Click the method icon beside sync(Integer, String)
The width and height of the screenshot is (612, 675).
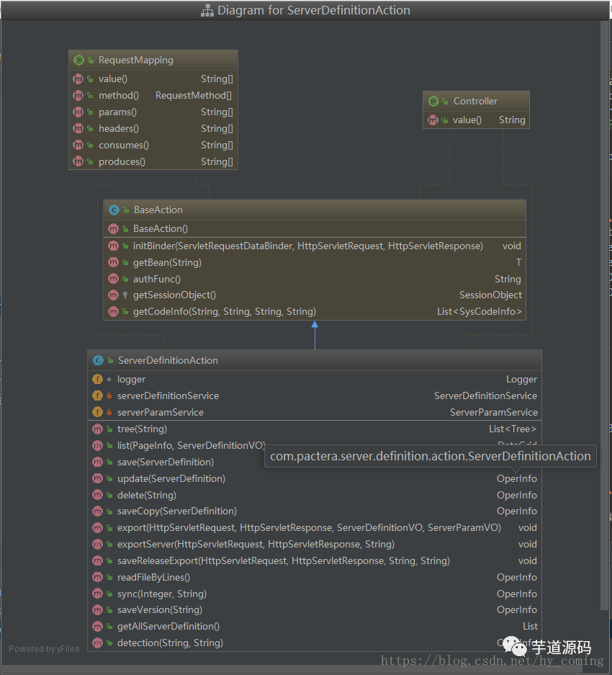[98, 594]
